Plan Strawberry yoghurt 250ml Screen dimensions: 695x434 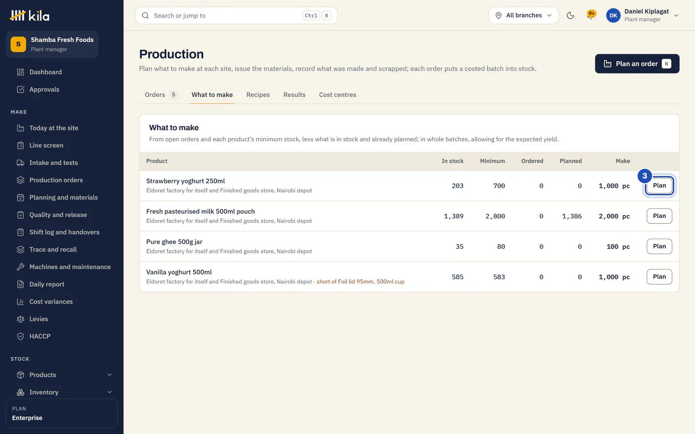tap(659, 186)
